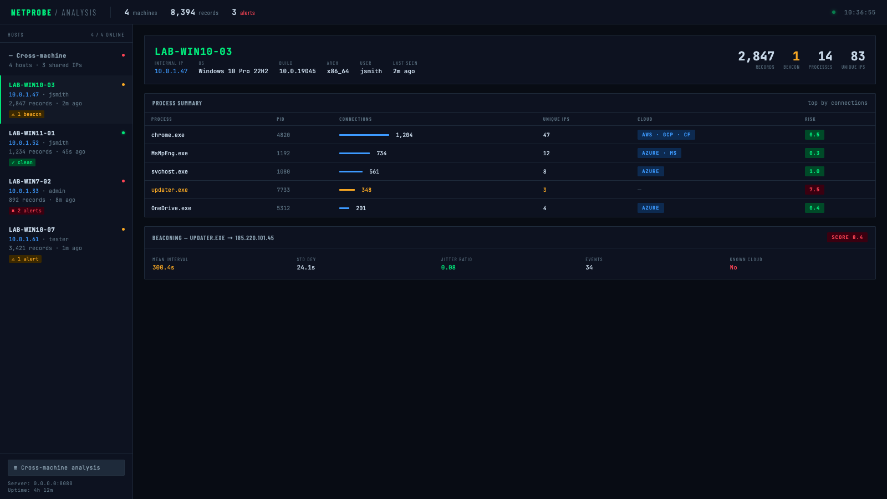Select the MsMpEng.exe process row
Screen dimensions: 887x499
tap(510, 153)
